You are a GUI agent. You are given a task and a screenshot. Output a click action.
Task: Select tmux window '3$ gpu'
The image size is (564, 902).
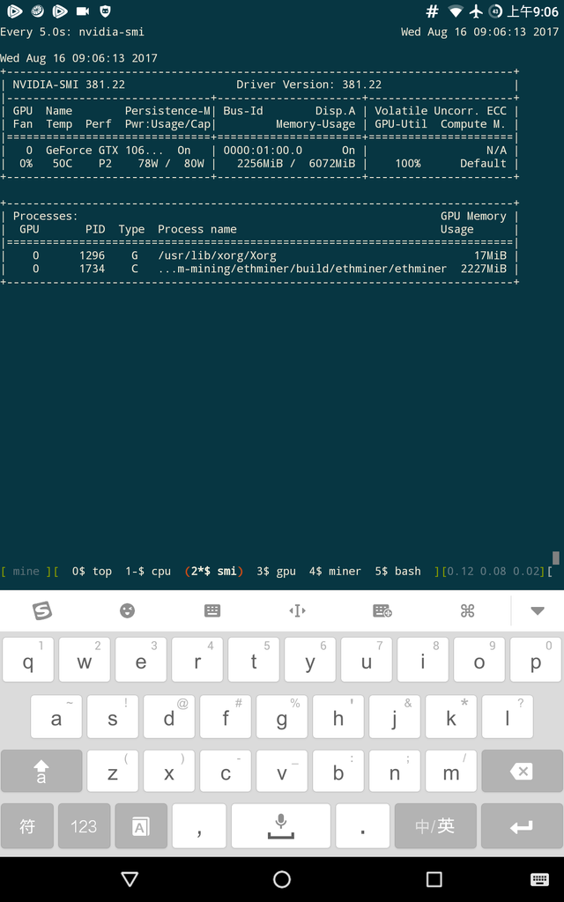point(276,571)
